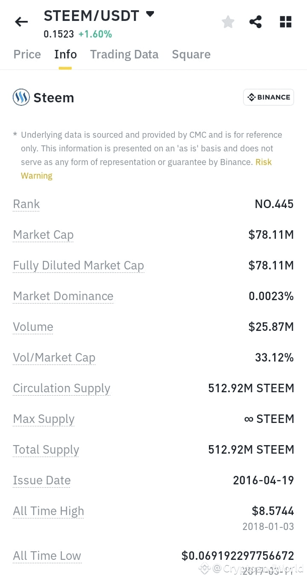
Task: Select the Info tab
Action: 65,54
